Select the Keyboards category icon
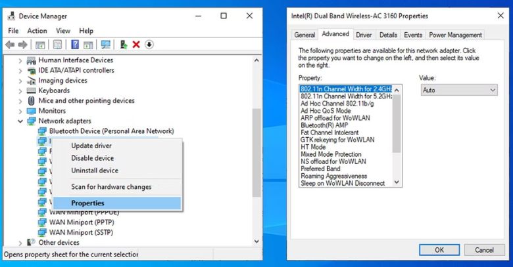Image resolution: width=513 pixels, height=267 pixels. (x=31, y=91)
